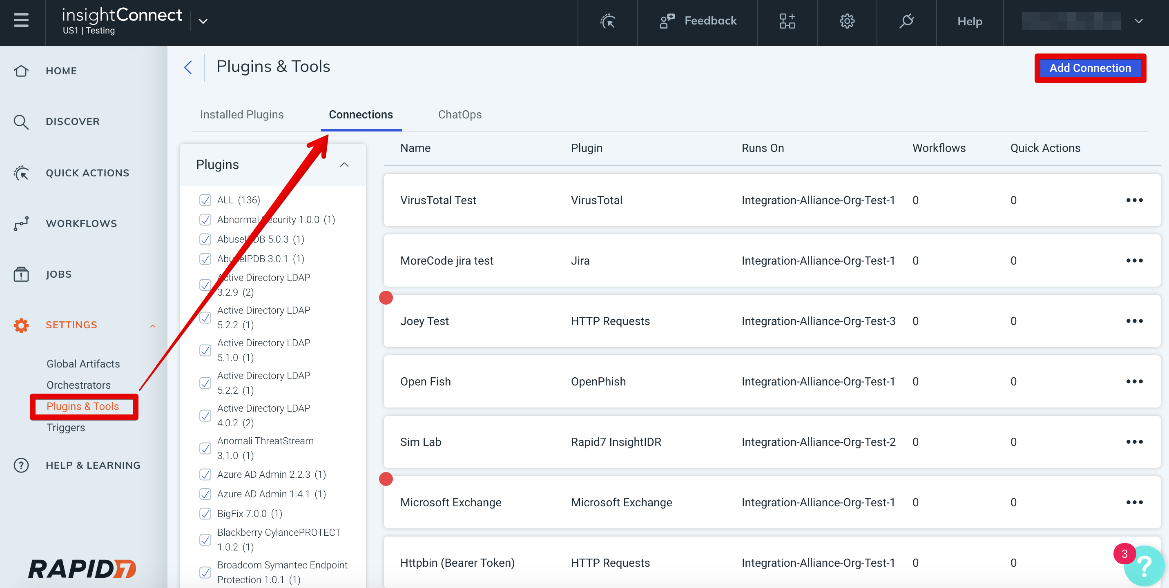
Task: Open options menu for Joey Test
Action: [x=1134, y=321]
